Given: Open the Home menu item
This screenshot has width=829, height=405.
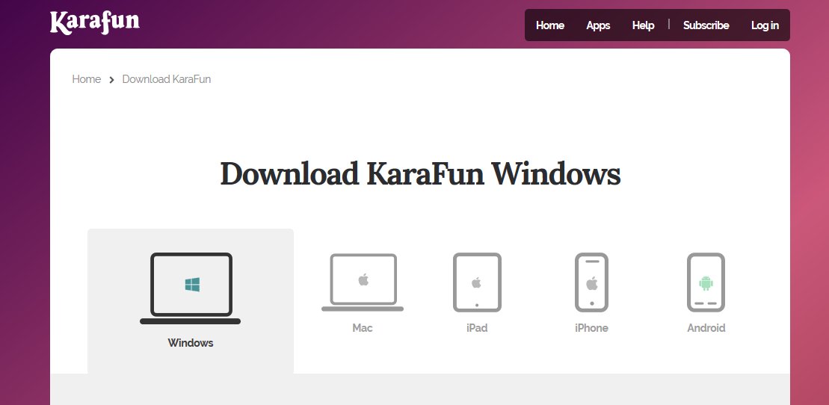Looking at the screenshot, I should (550, 25).
